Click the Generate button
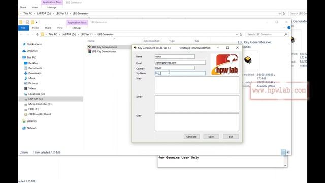Screen dimensions: 325x183 point(191,137)
